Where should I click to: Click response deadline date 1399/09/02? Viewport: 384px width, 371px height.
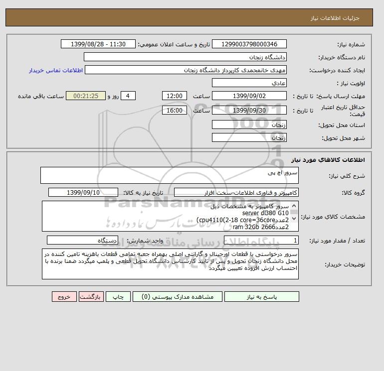pyautogui.click(x=249, y=96)
